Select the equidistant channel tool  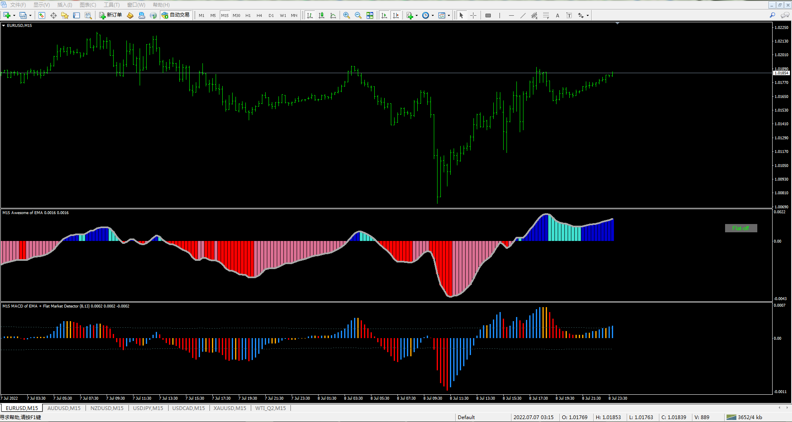click(x=534, y=15)
